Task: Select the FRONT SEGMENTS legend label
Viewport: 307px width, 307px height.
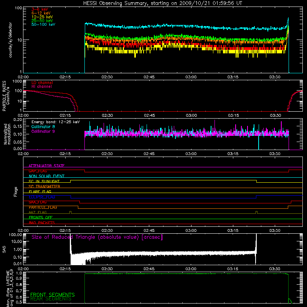Action: pos(53,295)
